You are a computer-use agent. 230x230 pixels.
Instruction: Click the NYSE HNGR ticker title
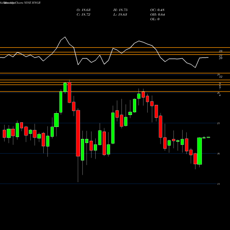[32, 3]
